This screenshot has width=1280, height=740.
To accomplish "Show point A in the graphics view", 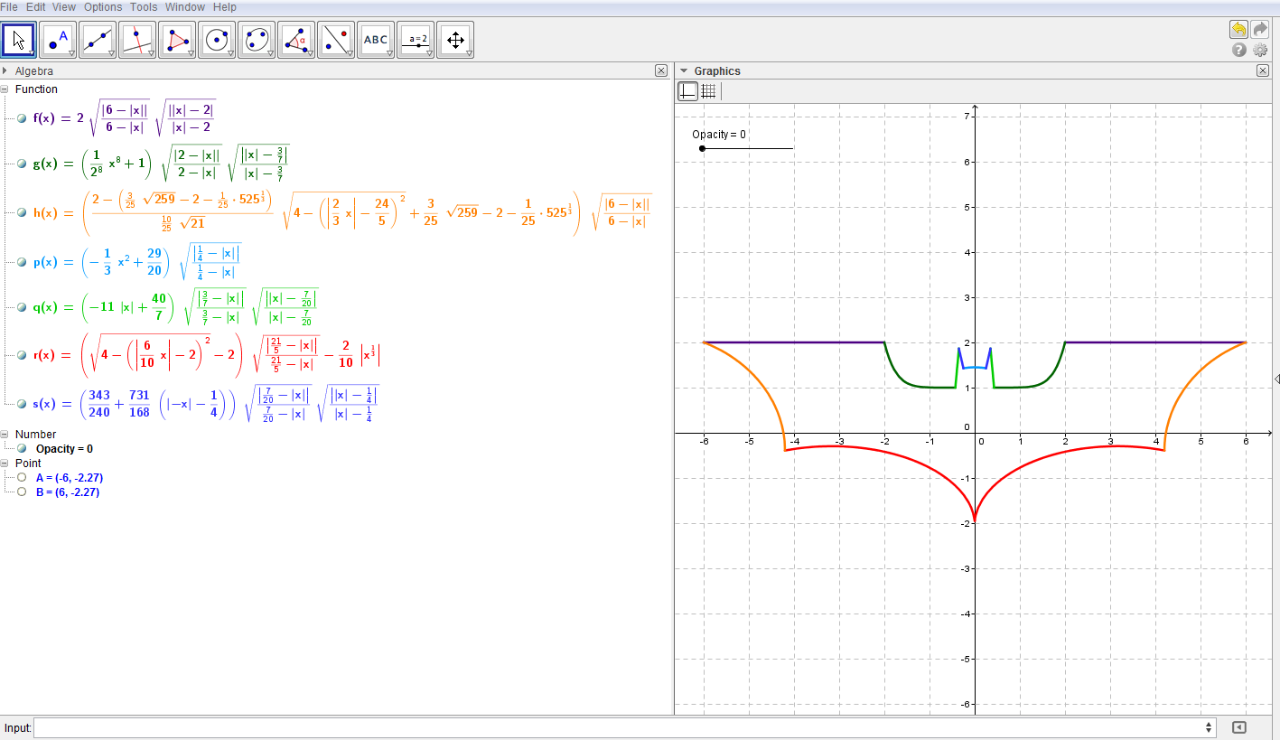I will 20,478.
